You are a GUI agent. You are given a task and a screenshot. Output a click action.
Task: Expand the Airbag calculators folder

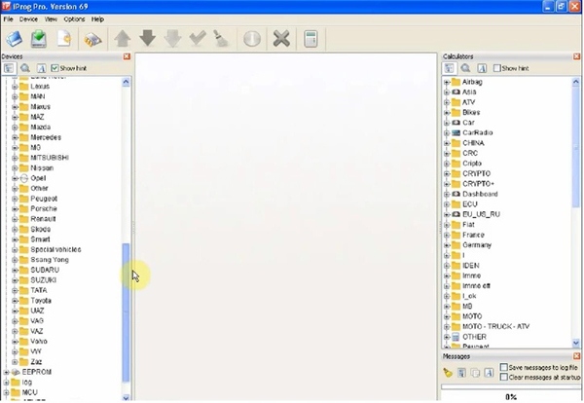447,82
